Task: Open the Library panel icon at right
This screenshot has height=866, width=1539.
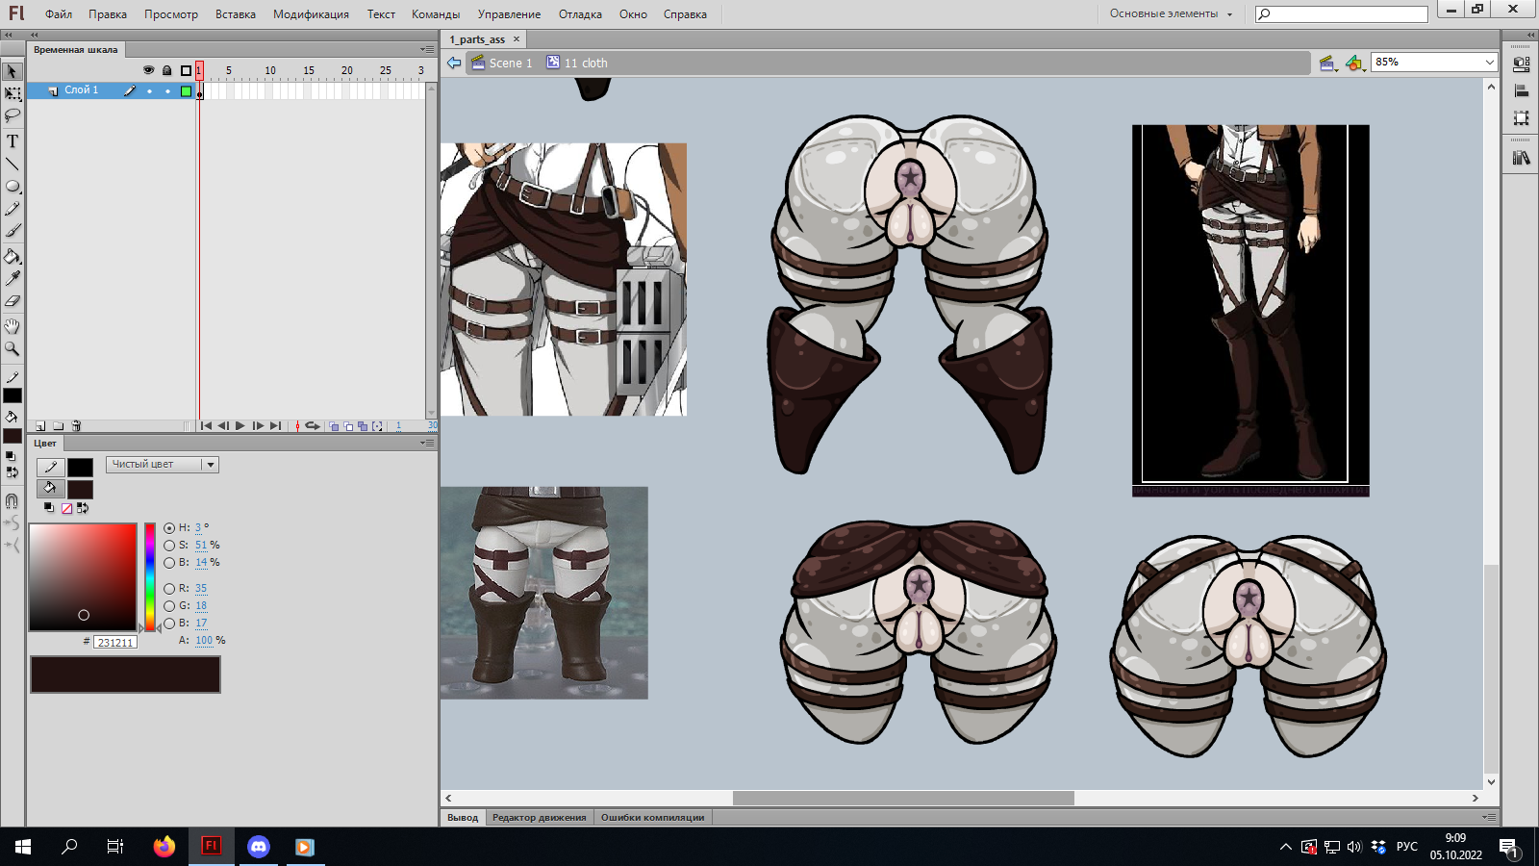Action: click(1522, 158)
